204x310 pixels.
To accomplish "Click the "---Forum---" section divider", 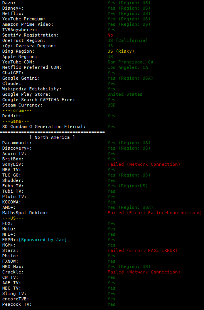I will 17,110.
